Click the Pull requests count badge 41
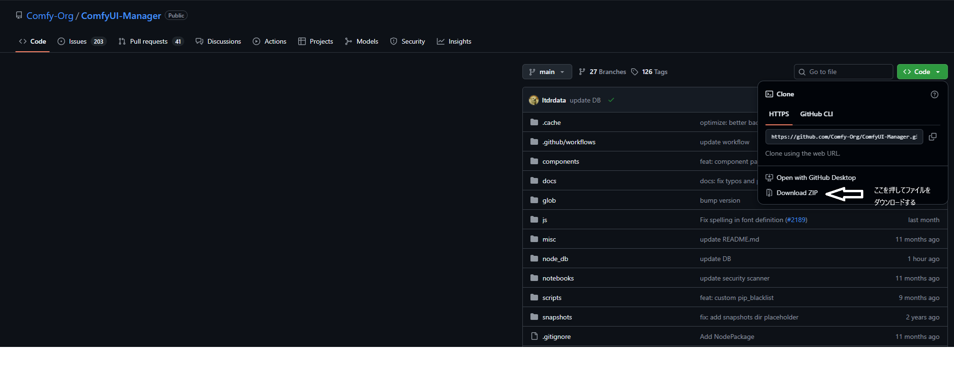This screenshot has width=954, height=374. pyautogui.click(x=178, y=41)
